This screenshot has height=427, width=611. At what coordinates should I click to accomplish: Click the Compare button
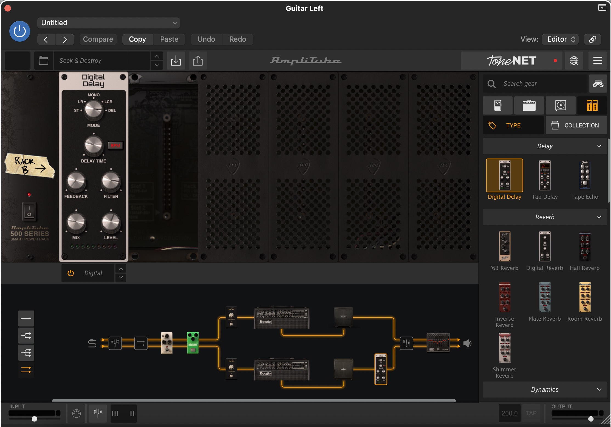tap(98, 39)
